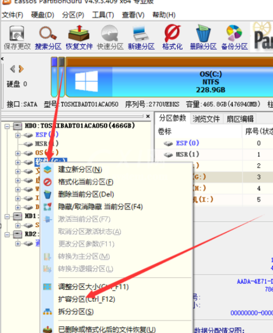Launch 恢复文件 file recovery tool
Screen dimensions: 273x333
(79, 38)
